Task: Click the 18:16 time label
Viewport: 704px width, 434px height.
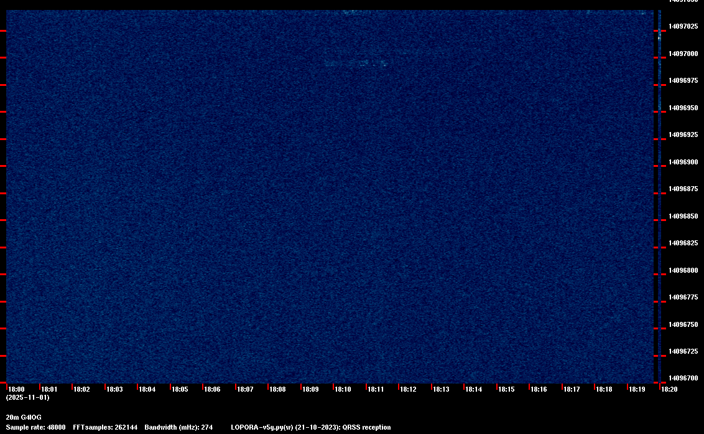Action: 539,389
